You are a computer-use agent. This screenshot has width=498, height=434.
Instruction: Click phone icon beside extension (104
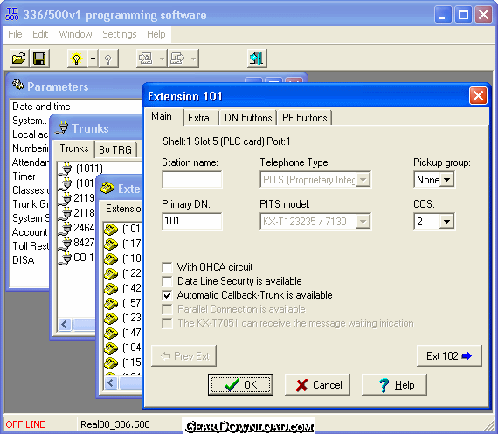(x=111, y=348)
